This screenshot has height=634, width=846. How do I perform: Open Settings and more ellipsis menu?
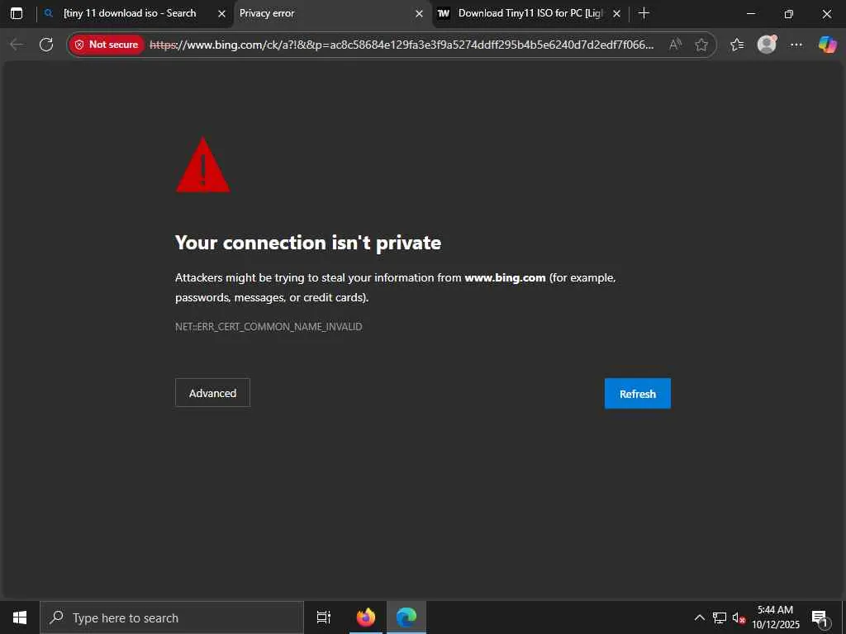tap(796, 45)
